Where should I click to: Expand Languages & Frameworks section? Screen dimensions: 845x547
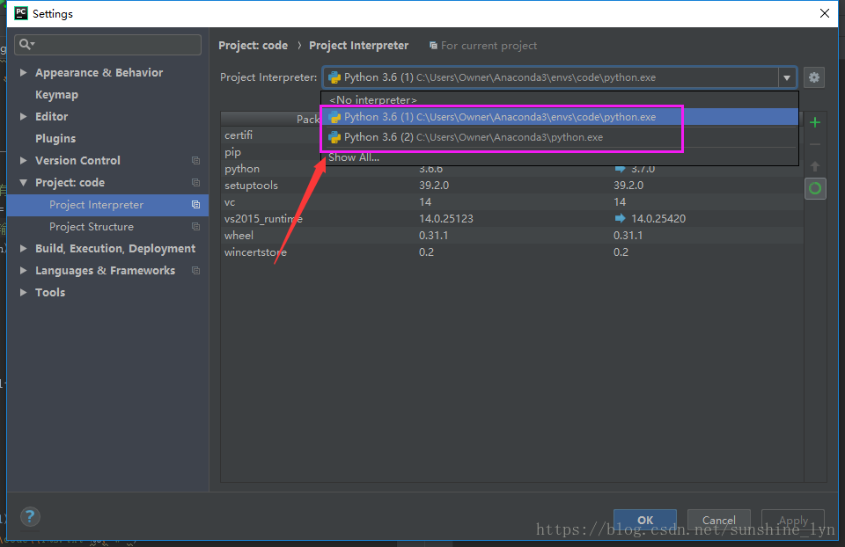[23, 270]
